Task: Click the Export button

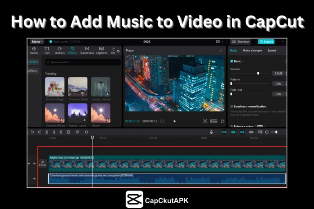Action: tap(266, 42)
